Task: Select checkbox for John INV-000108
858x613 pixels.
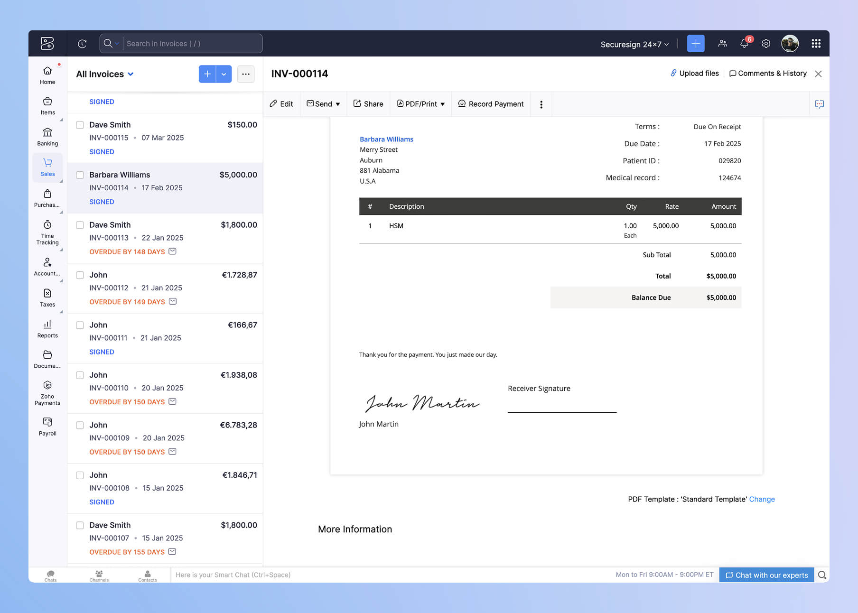Action: tap(80, 475)
